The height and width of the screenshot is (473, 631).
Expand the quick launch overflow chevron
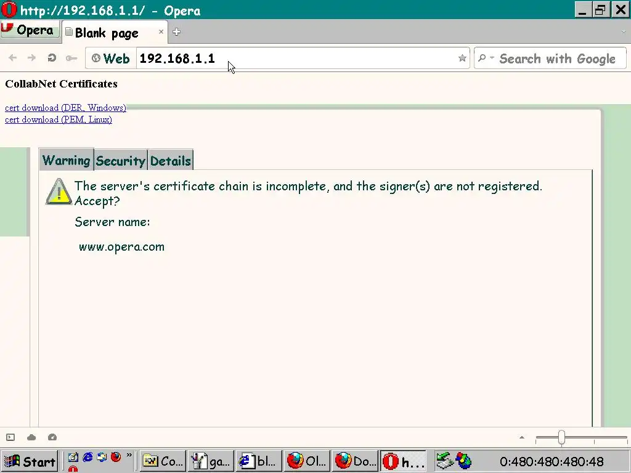[129, 455]
